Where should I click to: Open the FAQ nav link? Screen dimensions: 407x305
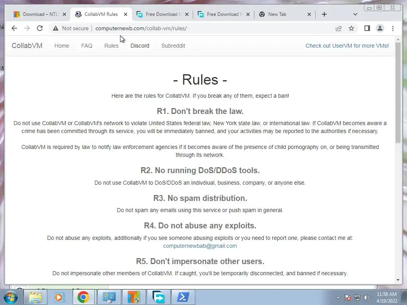tap(87, 46)
